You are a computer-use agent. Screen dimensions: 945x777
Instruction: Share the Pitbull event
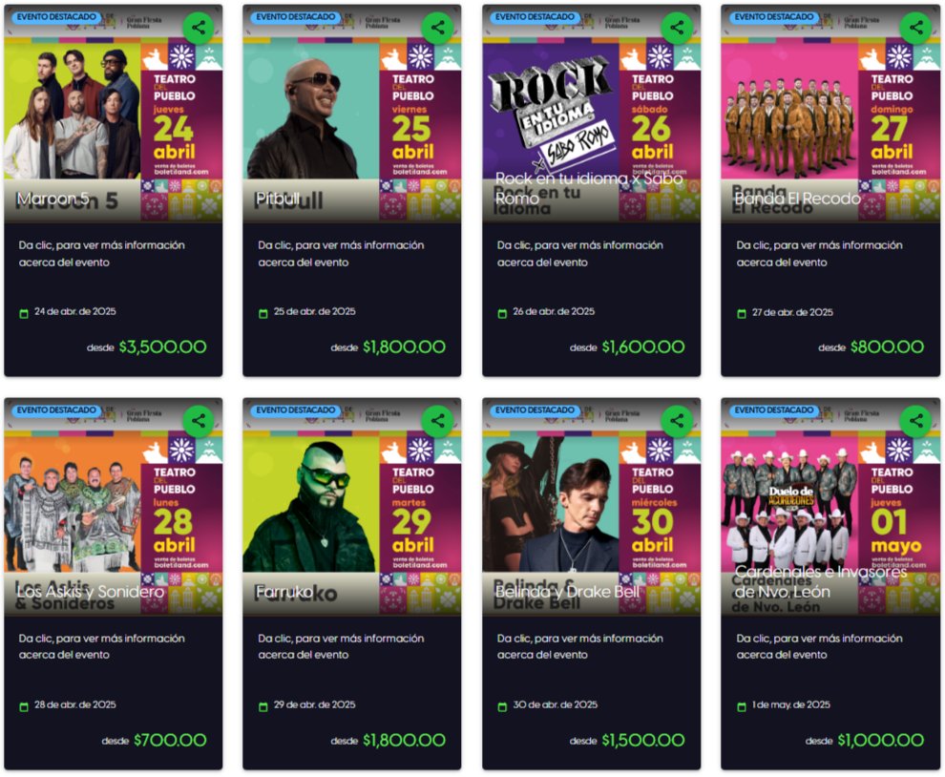[x=437, y=27]
